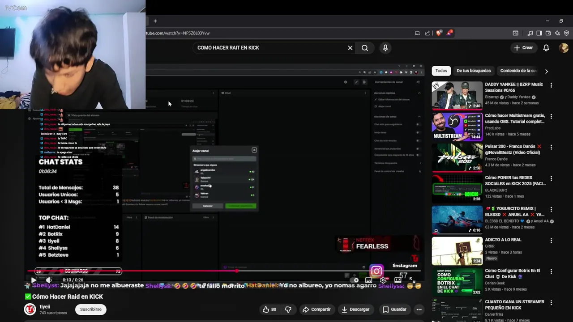
Task: Open the redes sociales en KICK video title
Action: coord(515,181)
